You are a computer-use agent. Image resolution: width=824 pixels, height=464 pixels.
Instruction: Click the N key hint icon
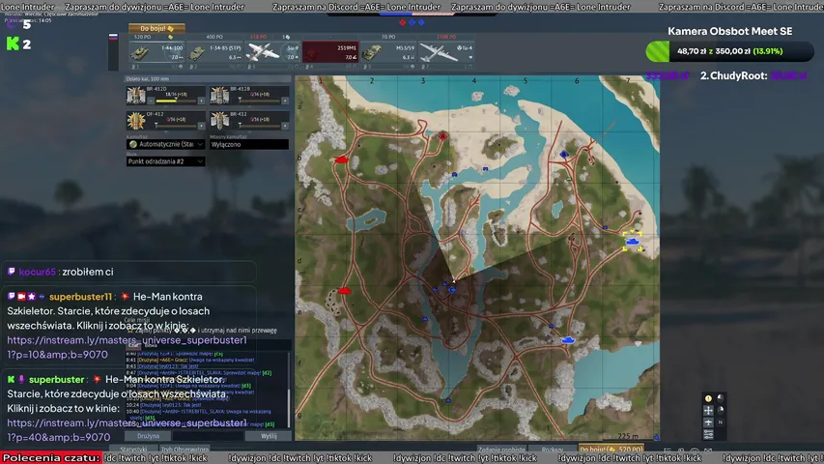click(x=721, y=422)
